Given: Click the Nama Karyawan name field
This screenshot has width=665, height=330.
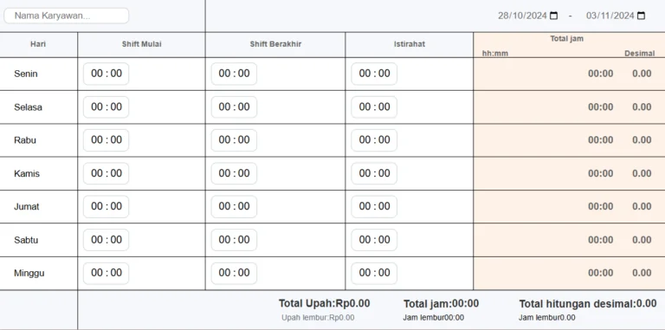Looking at the screenshot, I should [x=66, y=16].
